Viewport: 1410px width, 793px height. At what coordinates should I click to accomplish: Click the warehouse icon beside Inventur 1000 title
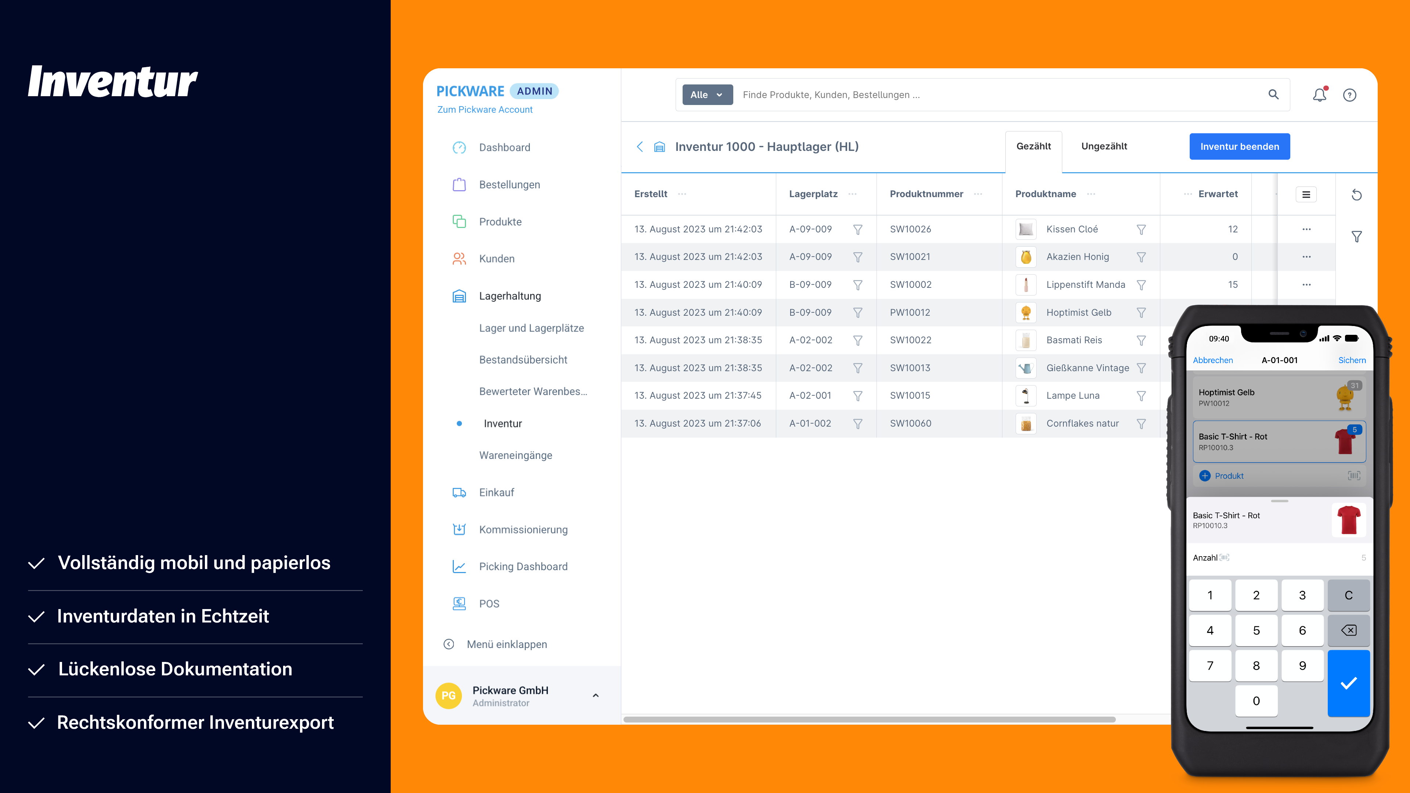659,147
